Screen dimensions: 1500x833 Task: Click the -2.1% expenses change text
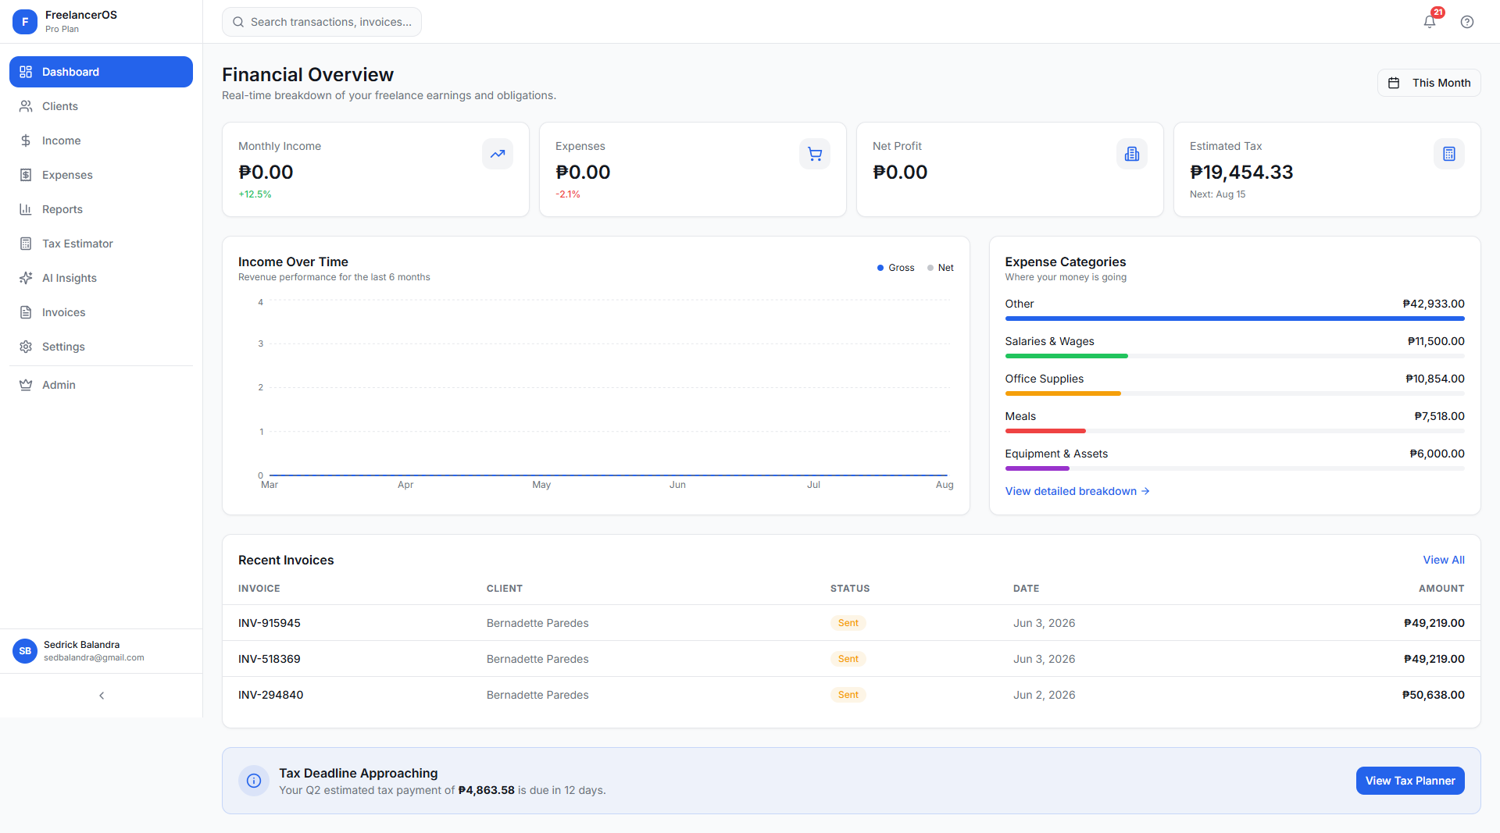point(568,194)
